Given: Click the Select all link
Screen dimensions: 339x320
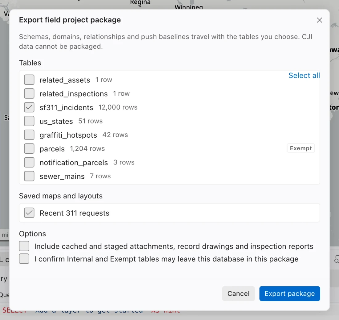Looking at the screenshot, I should (x=304, y=75).
